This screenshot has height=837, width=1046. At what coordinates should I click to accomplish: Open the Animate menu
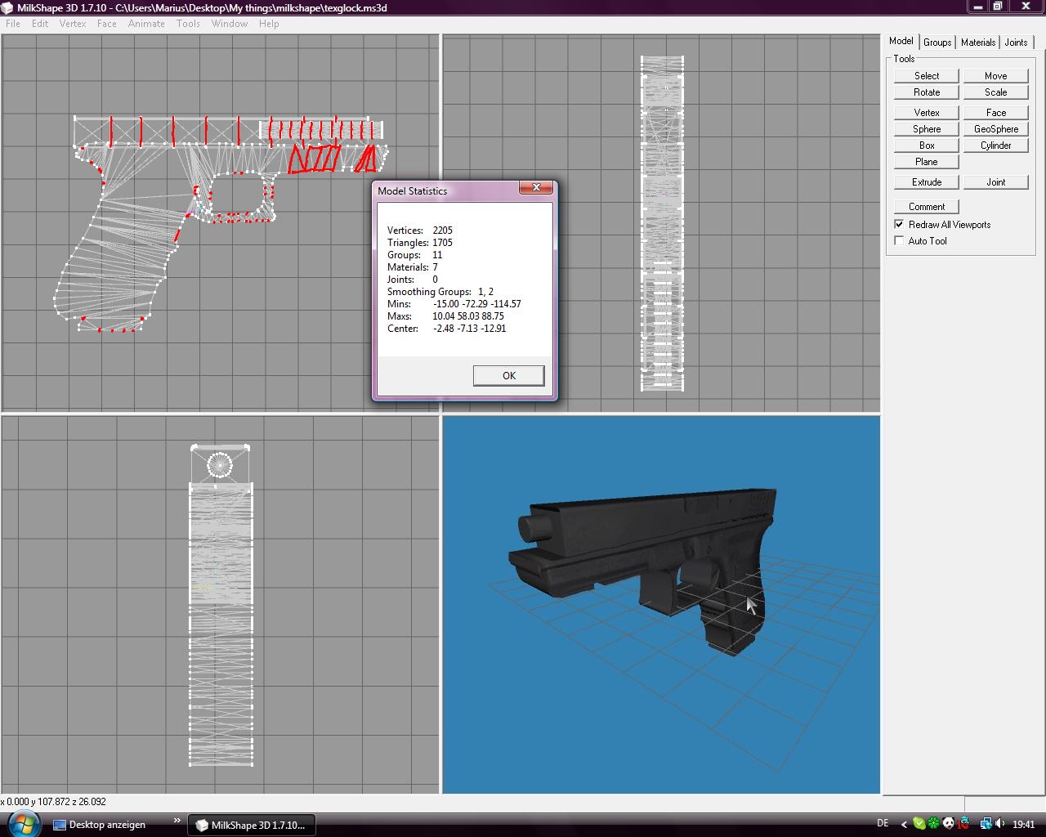pos(146,24)
